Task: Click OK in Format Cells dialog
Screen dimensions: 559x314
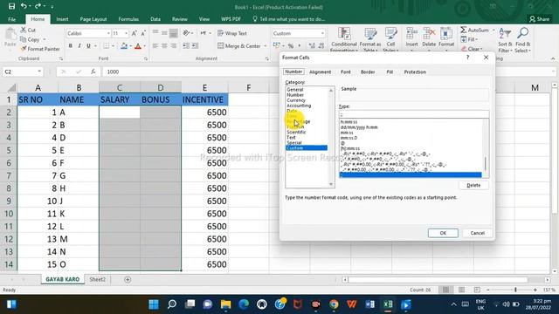Action: click(x=443, y=233)
